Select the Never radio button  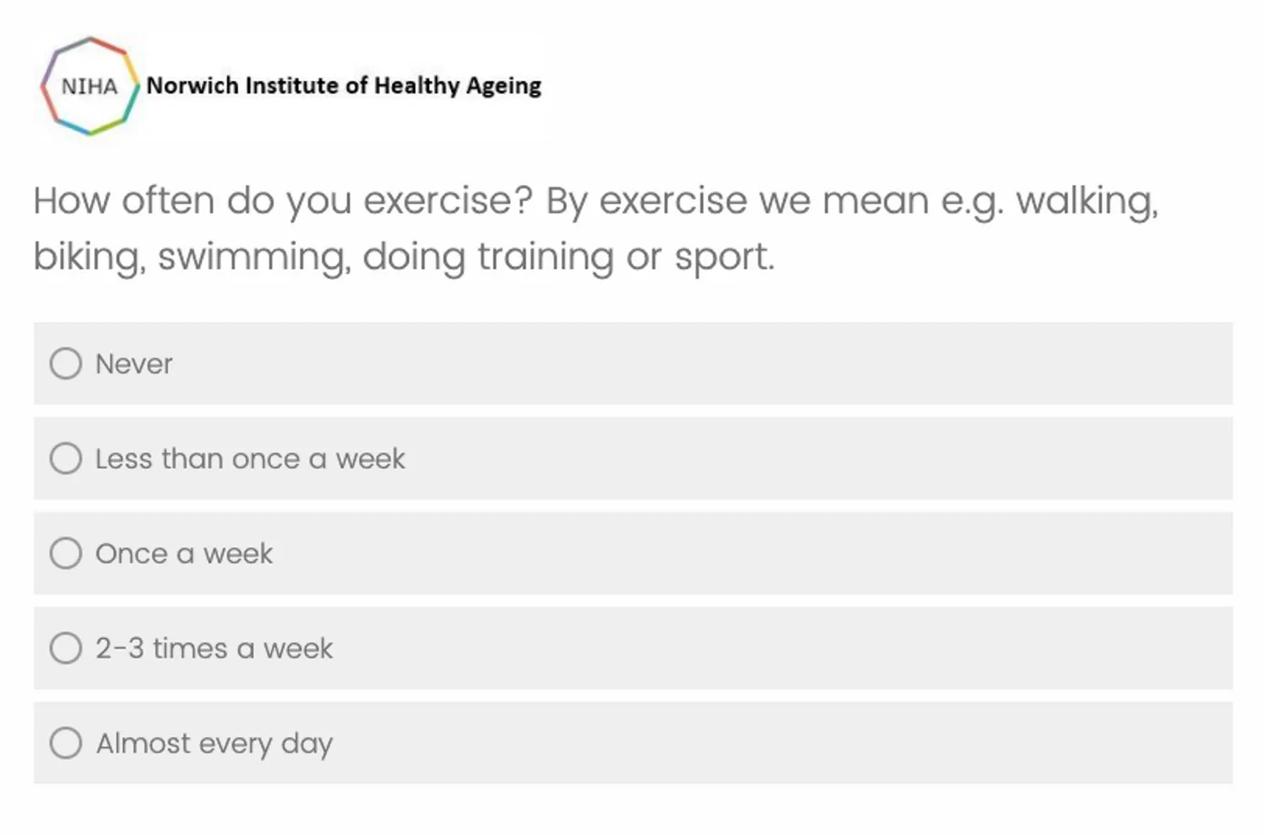click(x=66, y=364)
